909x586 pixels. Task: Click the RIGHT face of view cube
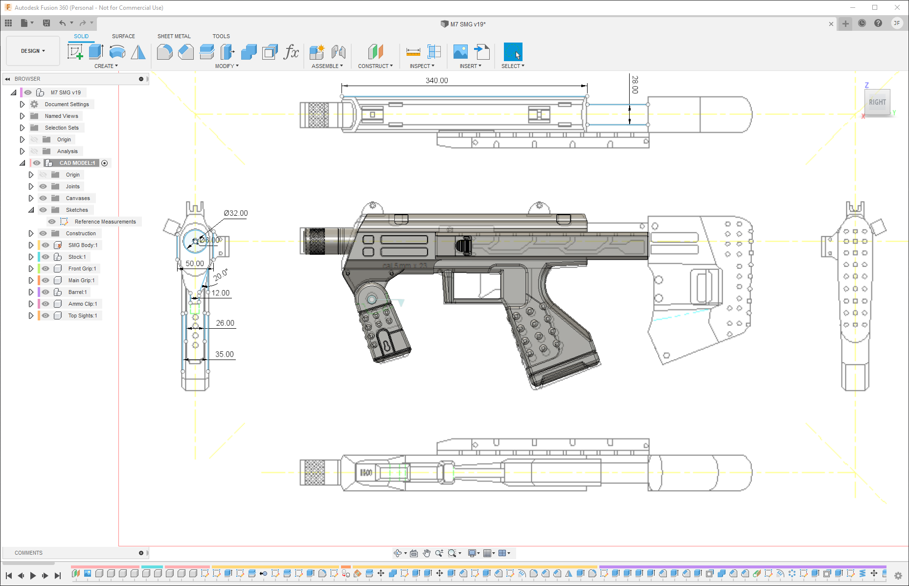[877, 102]
